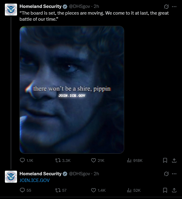
Task: Open the Grok icon on first post
Action: tap(166, 7)
